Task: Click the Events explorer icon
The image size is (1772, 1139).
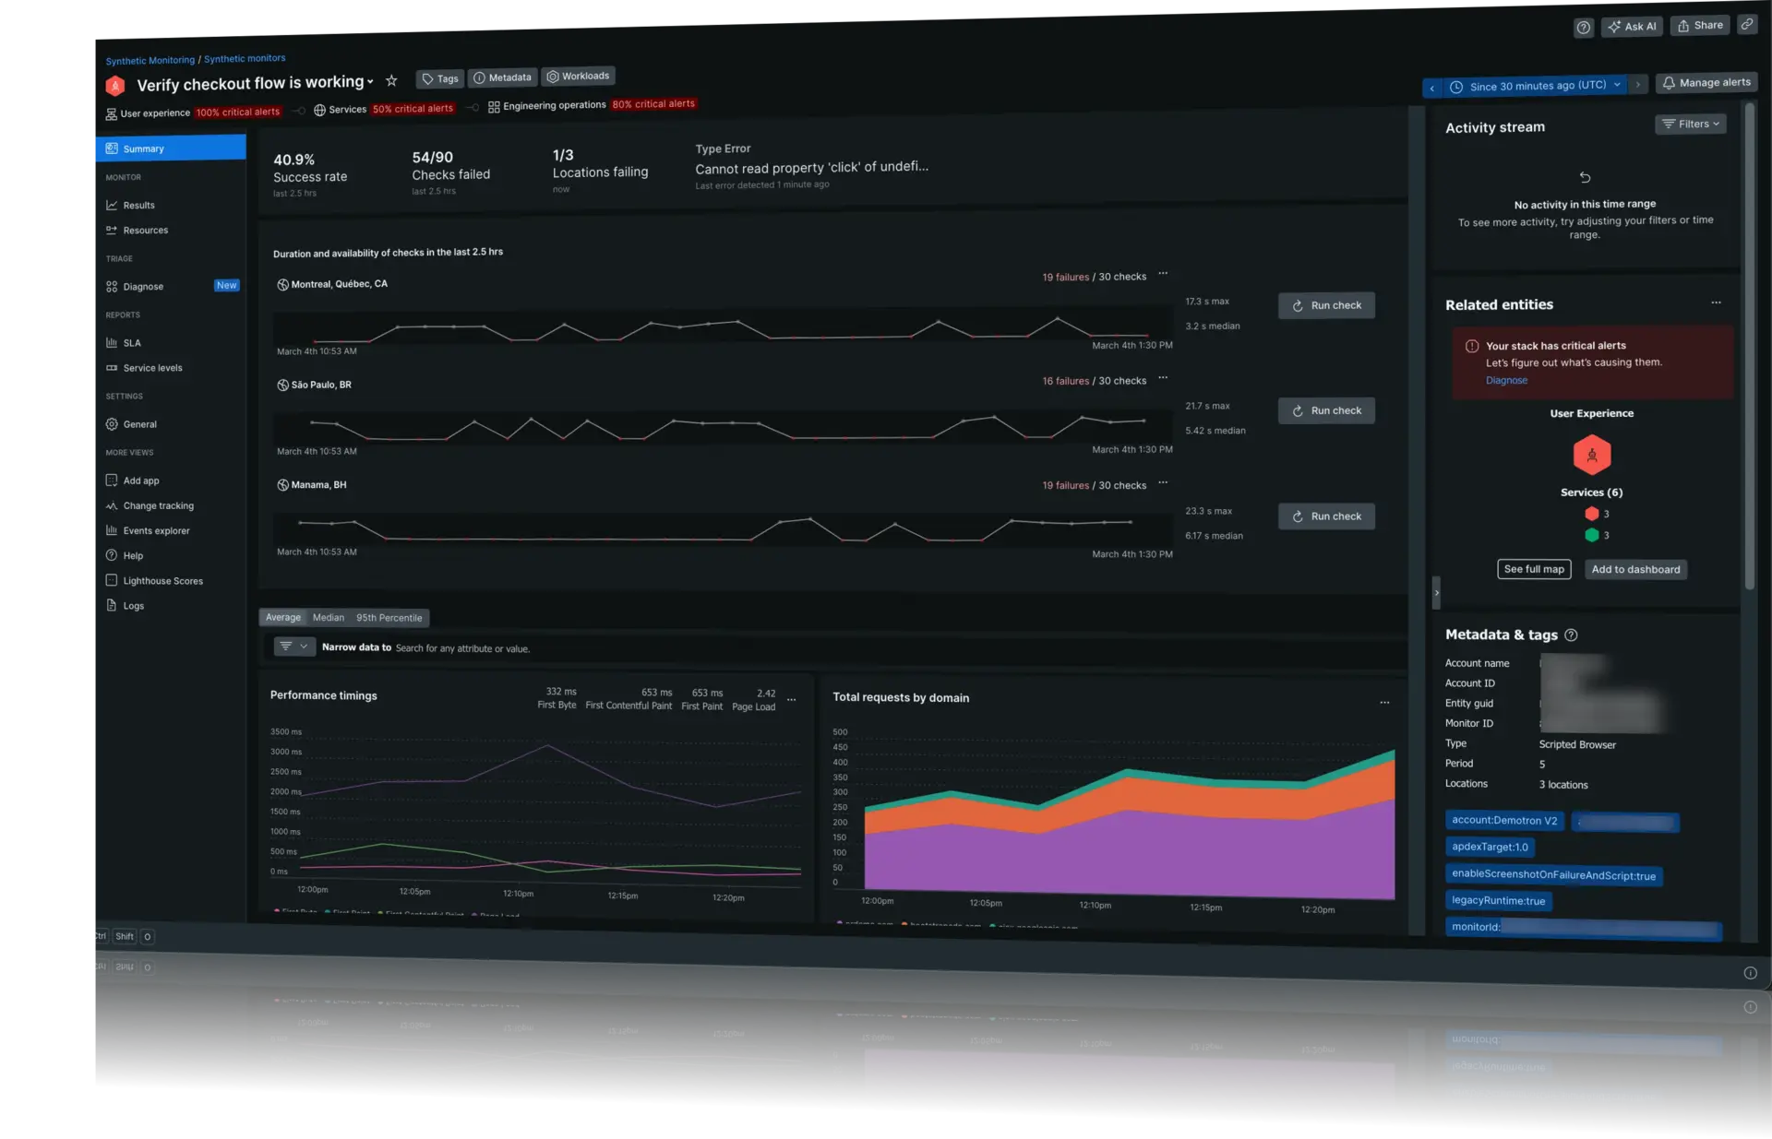Action: click(111, 530)
